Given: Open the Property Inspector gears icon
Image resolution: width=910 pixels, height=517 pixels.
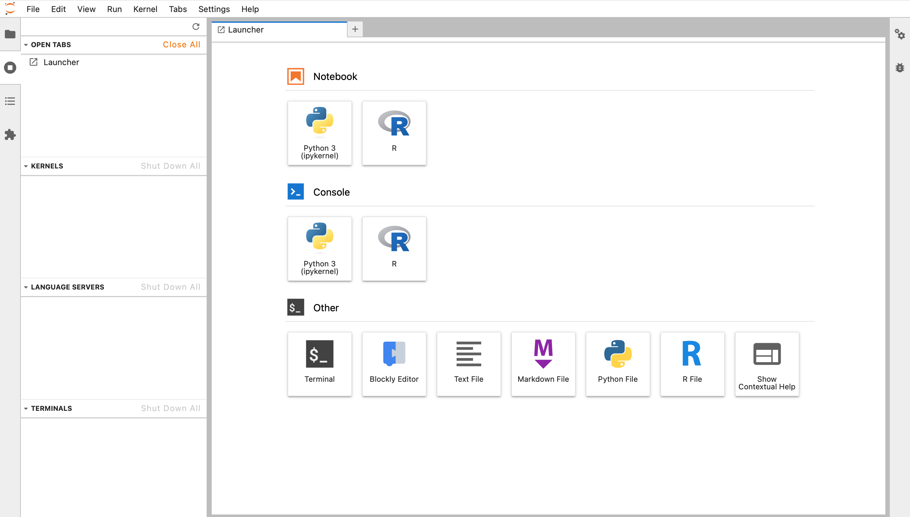Looking at the screenshot, I should point(899,34).
